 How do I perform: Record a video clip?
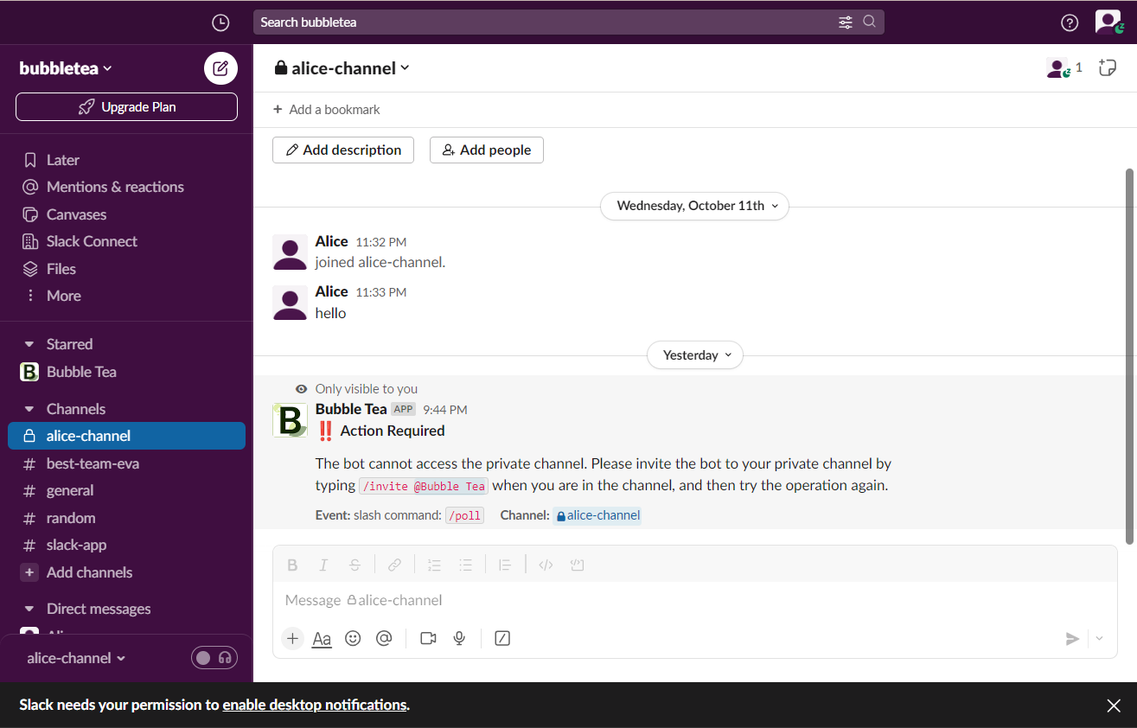pyautogui.click(x=428, y=638)
